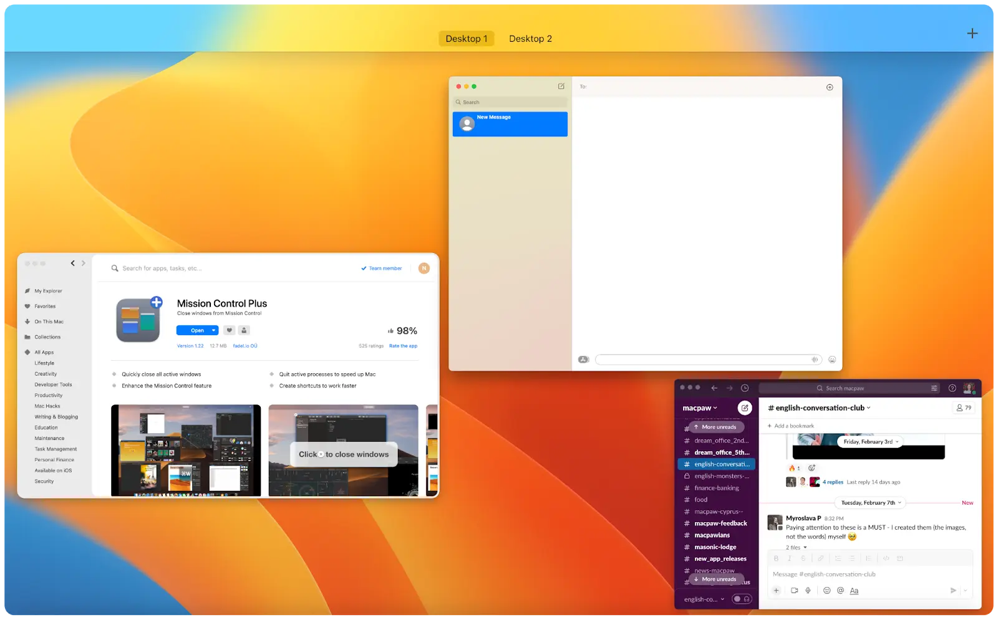Click the fire reaction on Slack message
This screenshot has width=998, height=620.
(x=794, y=468)
